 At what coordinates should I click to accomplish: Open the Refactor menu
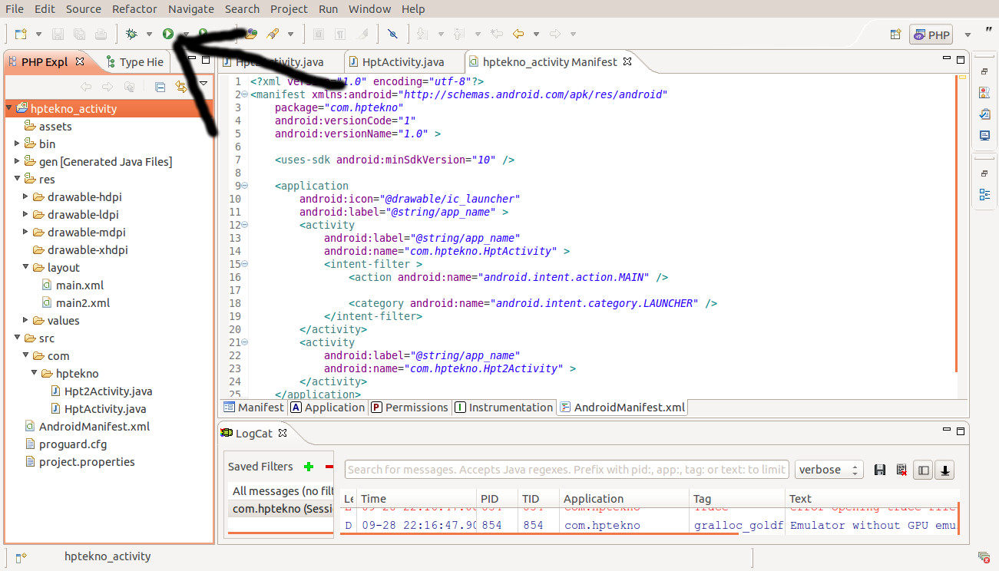point(134,9)
